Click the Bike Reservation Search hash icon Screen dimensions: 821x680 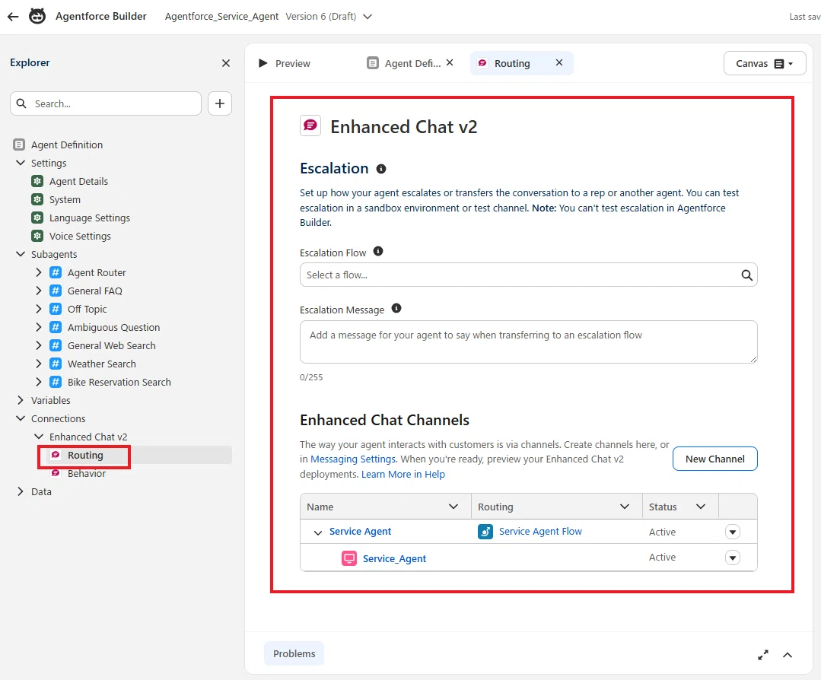(56, 382)
